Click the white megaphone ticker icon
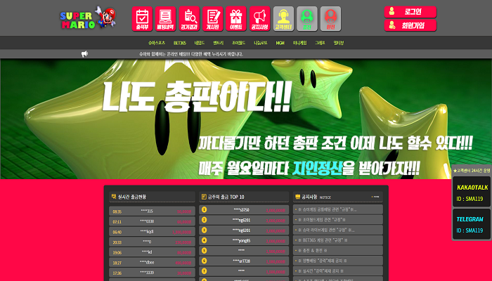Viewport: 492px width, 281px height. tap(84, 54)
